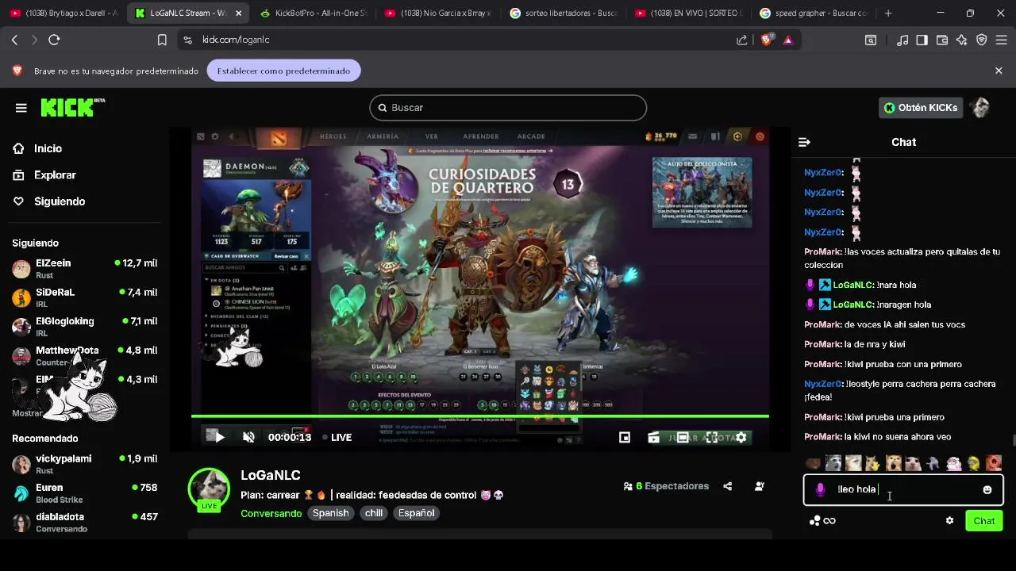
Task: Open Leo AI sparkle icon
Action: pyautogui.click(x=962, y=40)
